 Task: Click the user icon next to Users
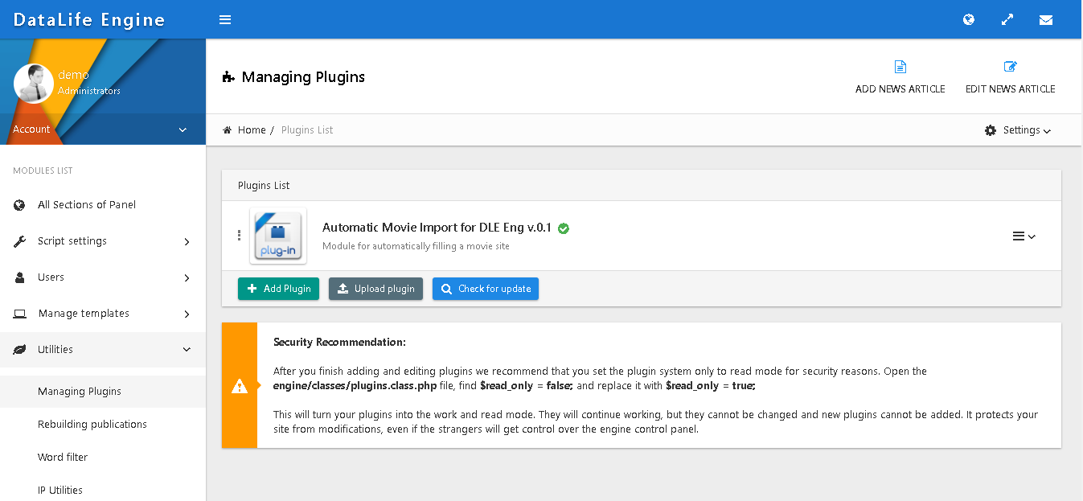pos(20,277)
